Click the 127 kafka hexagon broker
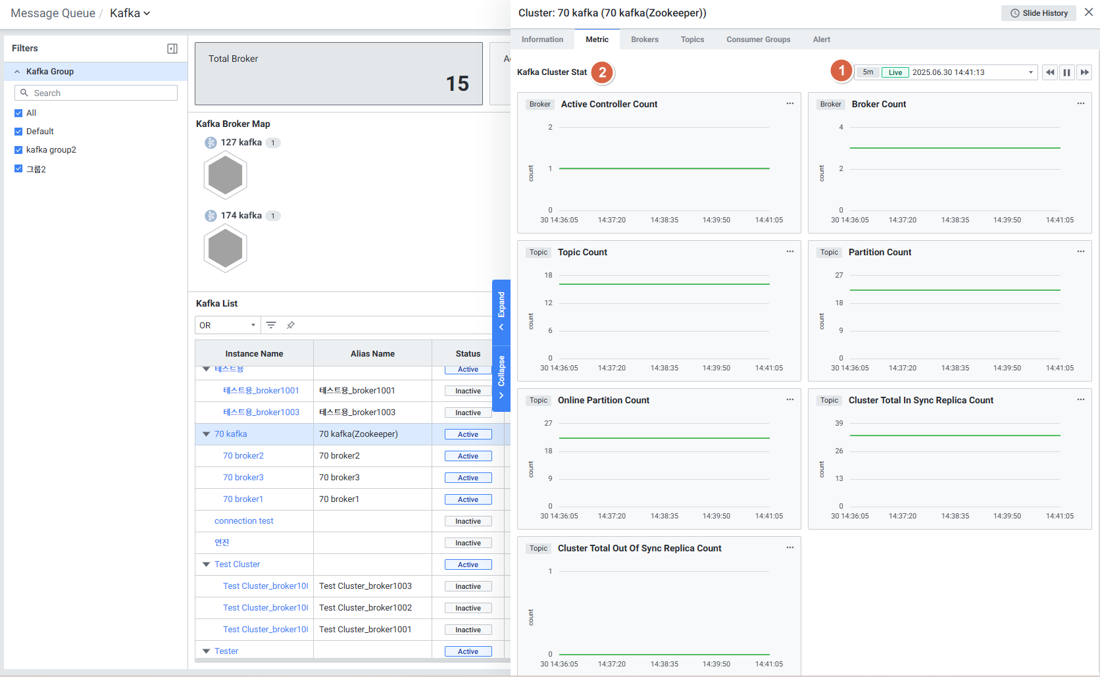 [x=225, y=176]
